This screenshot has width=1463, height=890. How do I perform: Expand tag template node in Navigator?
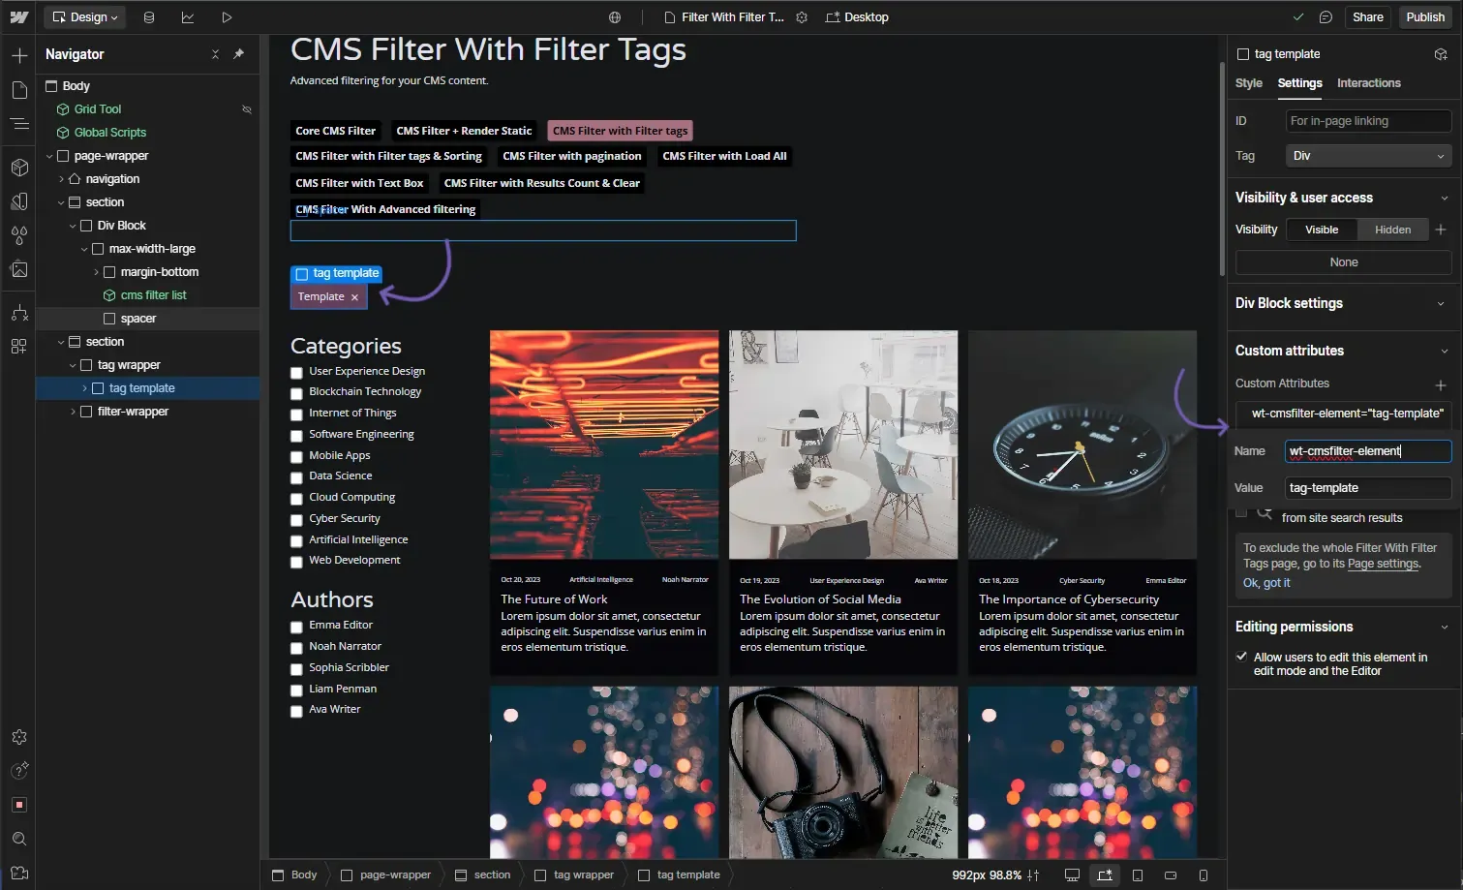point(84,388)
